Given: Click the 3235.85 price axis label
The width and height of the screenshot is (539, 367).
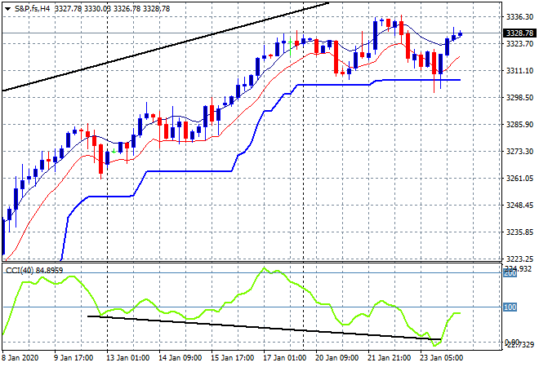Looking at the screenshot, I should click(519, 232).
